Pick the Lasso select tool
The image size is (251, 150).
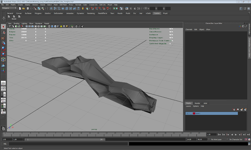pyautogui.click(x=3, y=32)
